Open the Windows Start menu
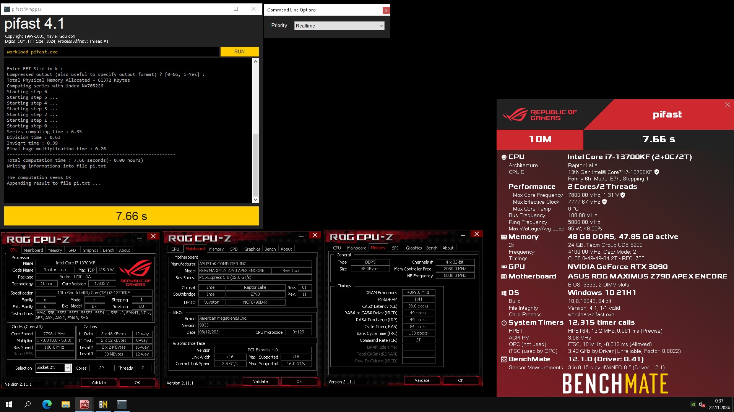This screenshot has height=412, width=734. click(x=9, y=404)
